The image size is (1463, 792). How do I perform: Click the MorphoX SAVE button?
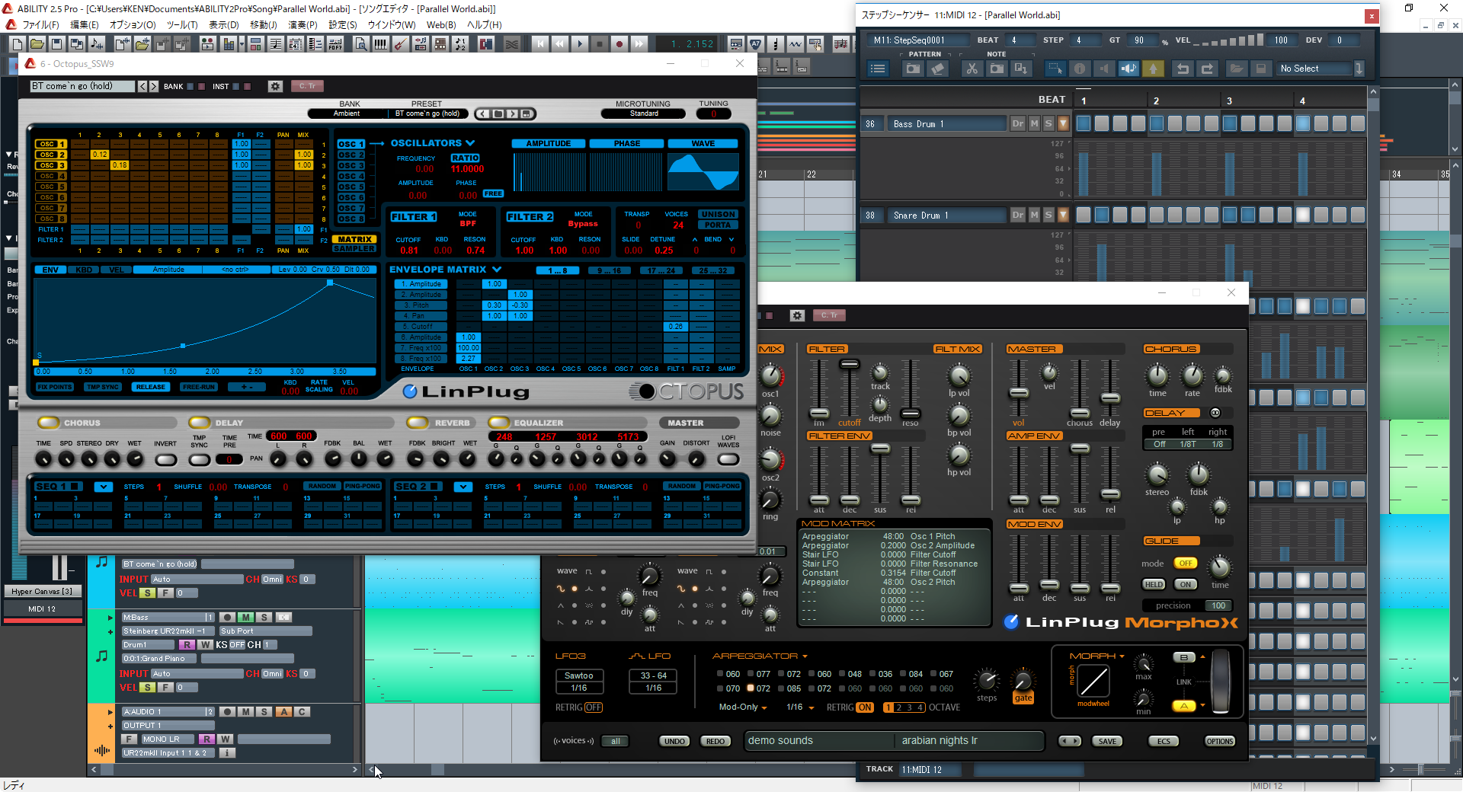pyautogui.click(x=1107, y=741)
